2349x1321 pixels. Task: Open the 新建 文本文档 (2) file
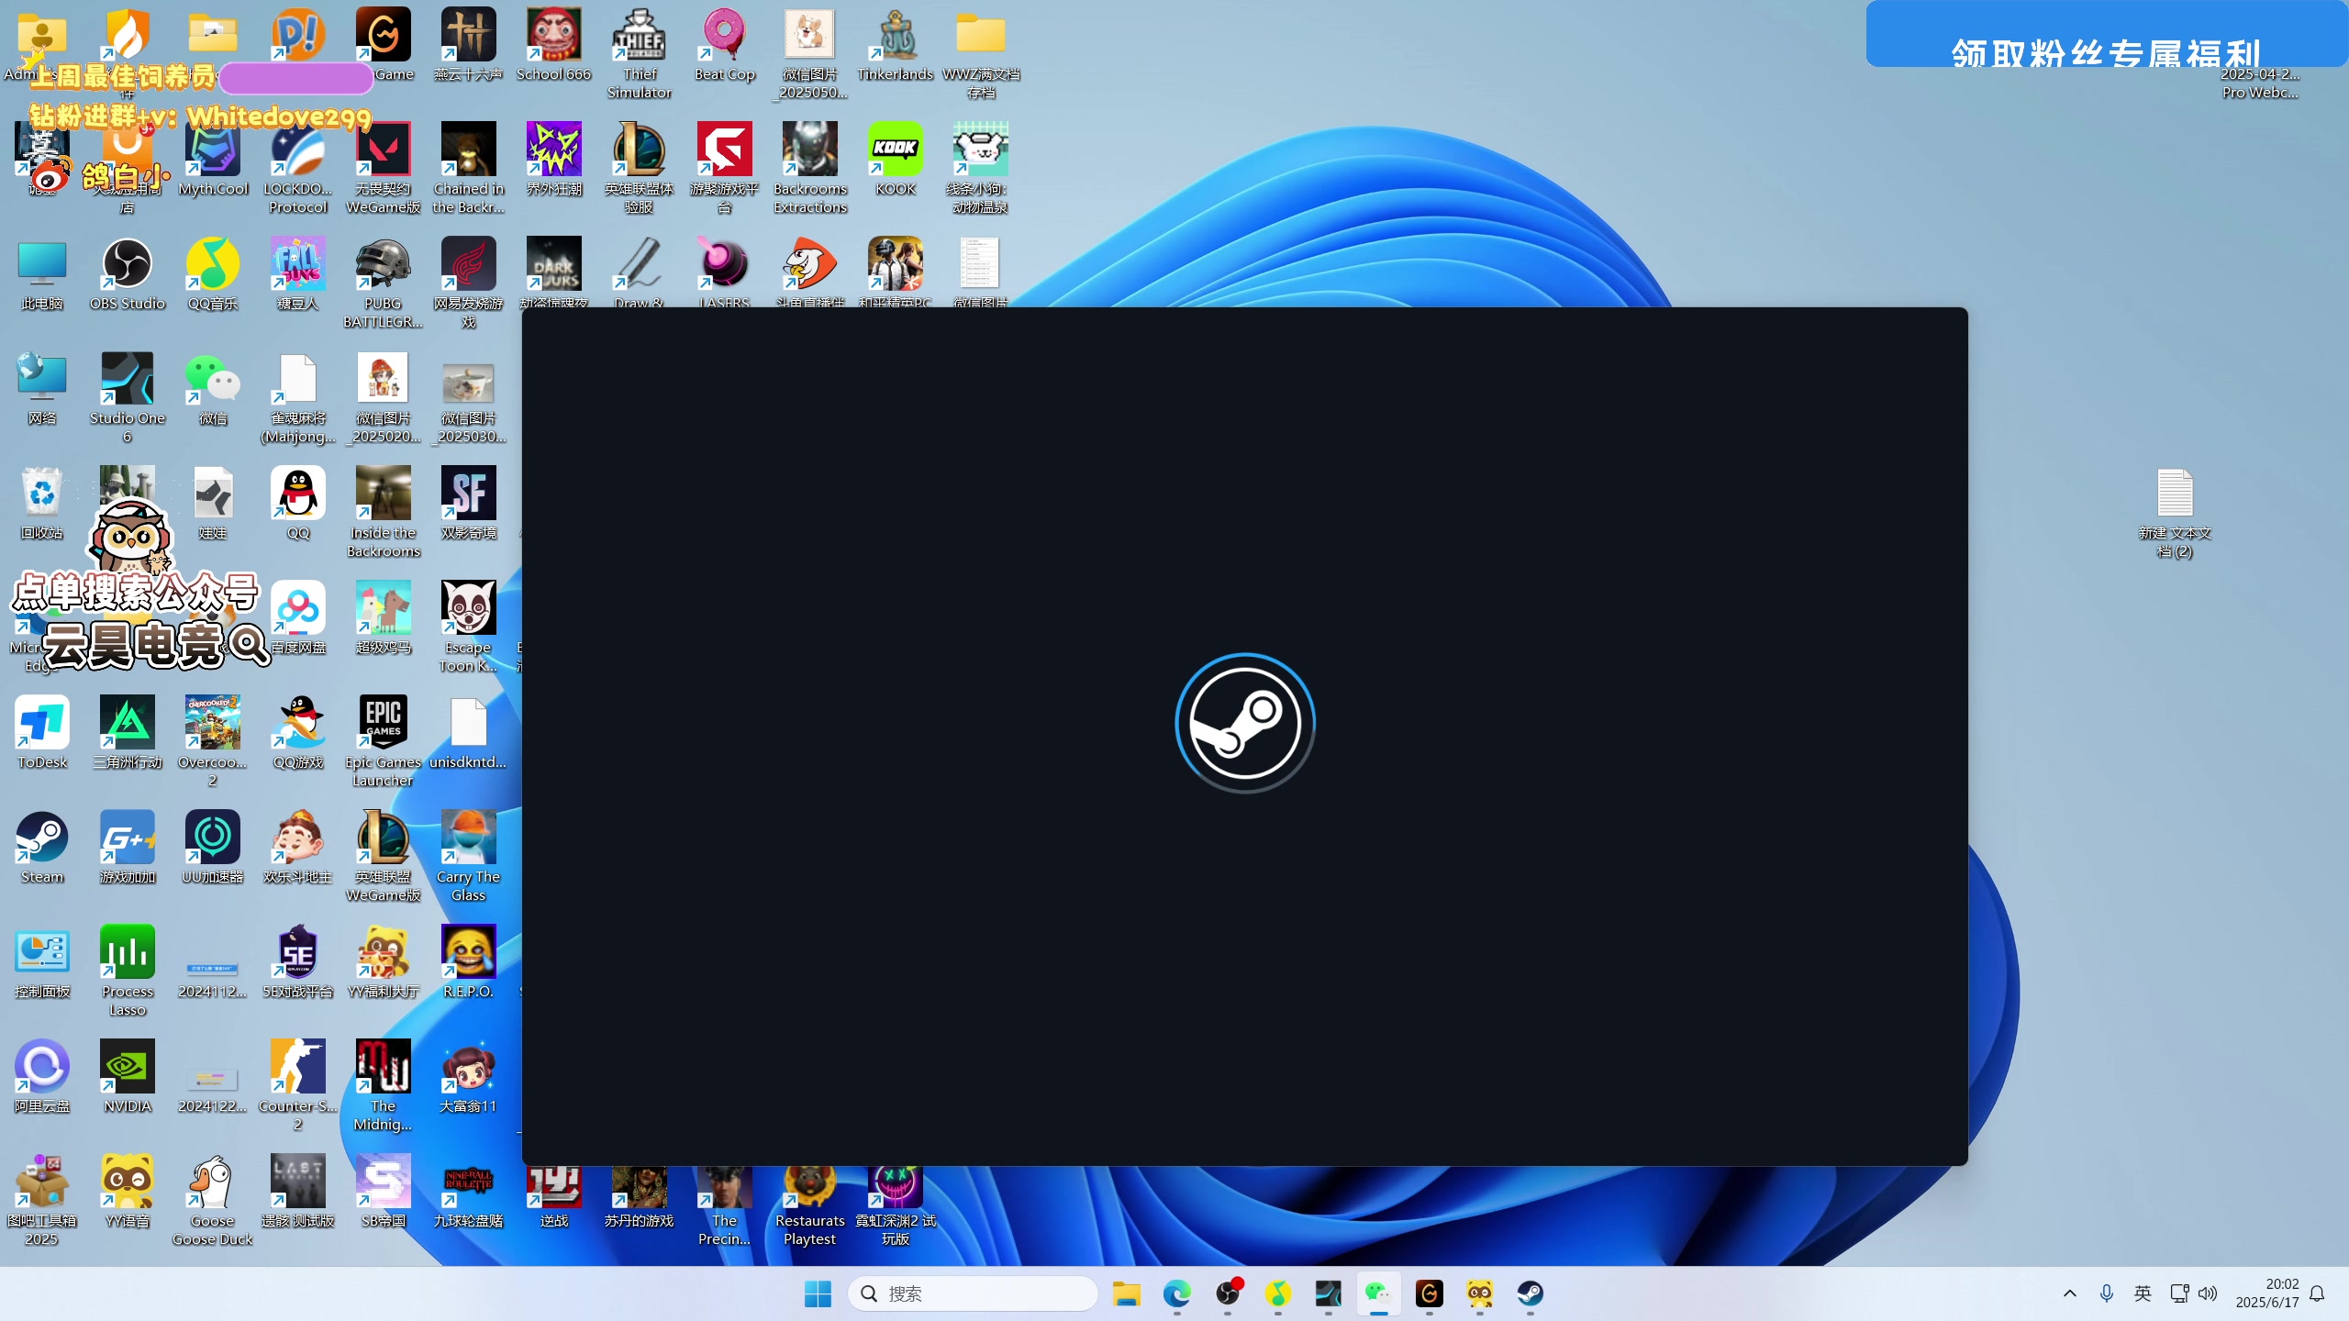click(x=2175, y=512)
